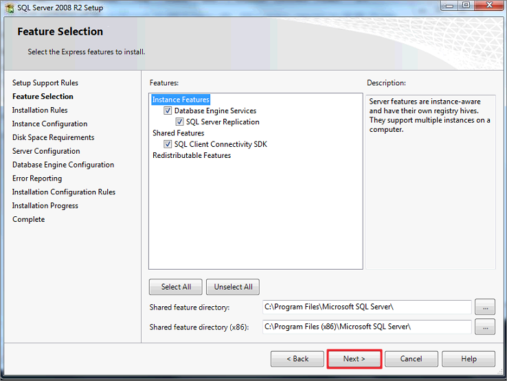Browse for Shared feature directory path
This screenshot has height=381, width=507.
(485, 307)
